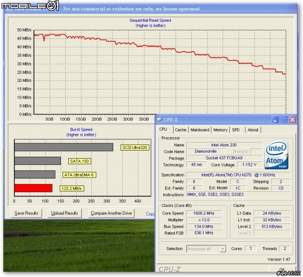Viewport: 303px width, 277px height.
Task: Click the Multiplier value x 12.0
Action: (204, 220)
